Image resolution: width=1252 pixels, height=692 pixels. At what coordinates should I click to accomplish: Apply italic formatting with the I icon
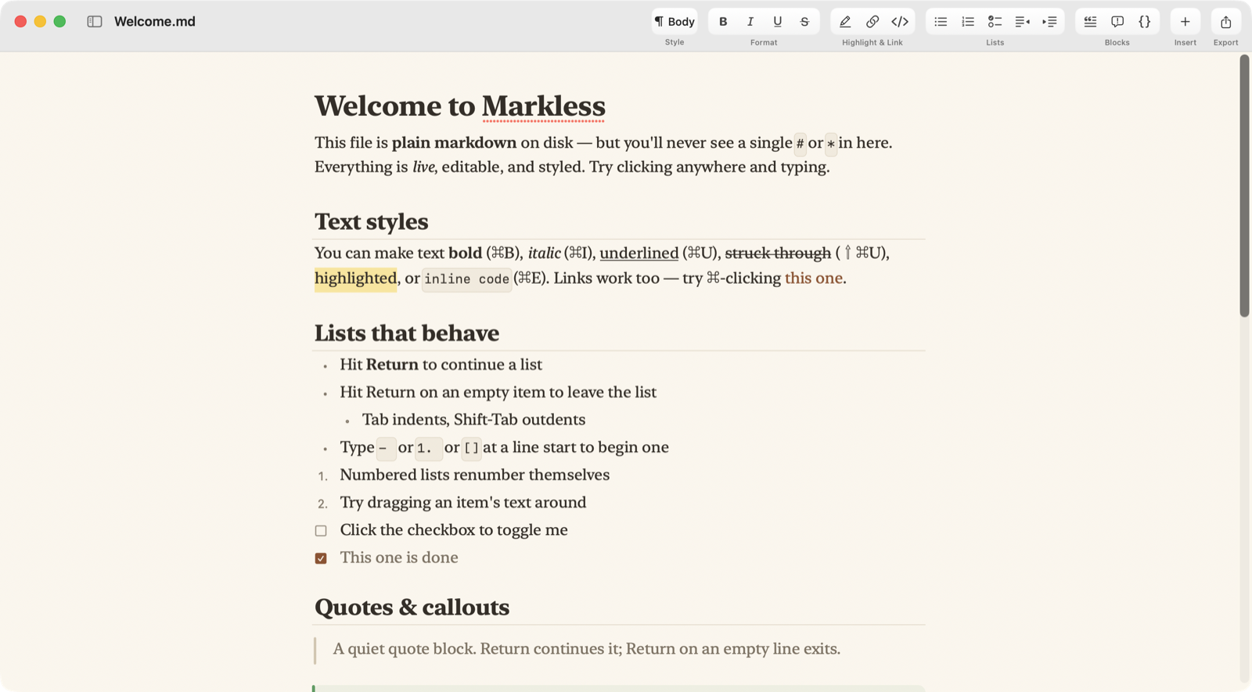tap(750, 22)
